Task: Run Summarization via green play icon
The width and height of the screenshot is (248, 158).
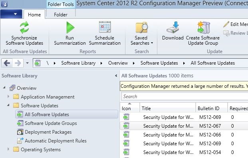Action: [70, 28]
